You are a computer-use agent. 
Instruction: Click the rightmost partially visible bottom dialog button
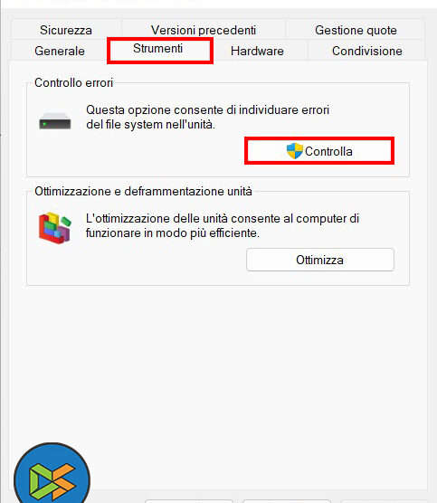[384, 501]
